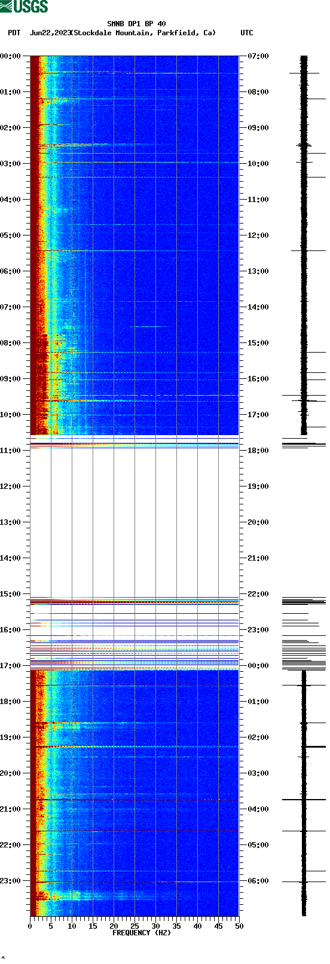The image size is (330, 964).
Task: Click the '22:00' UTC time label on the right axis
Action: pos(258,594)
